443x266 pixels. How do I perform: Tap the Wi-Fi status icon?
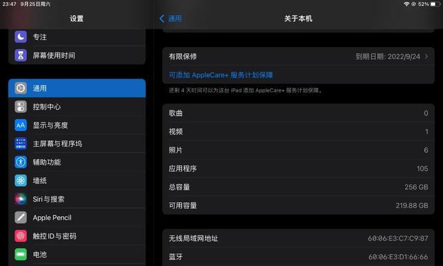(406, 4)
